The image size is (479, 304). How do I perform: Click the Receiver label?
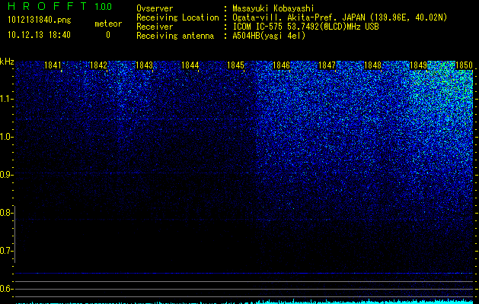pyautogui.click(x=155, y=27)
